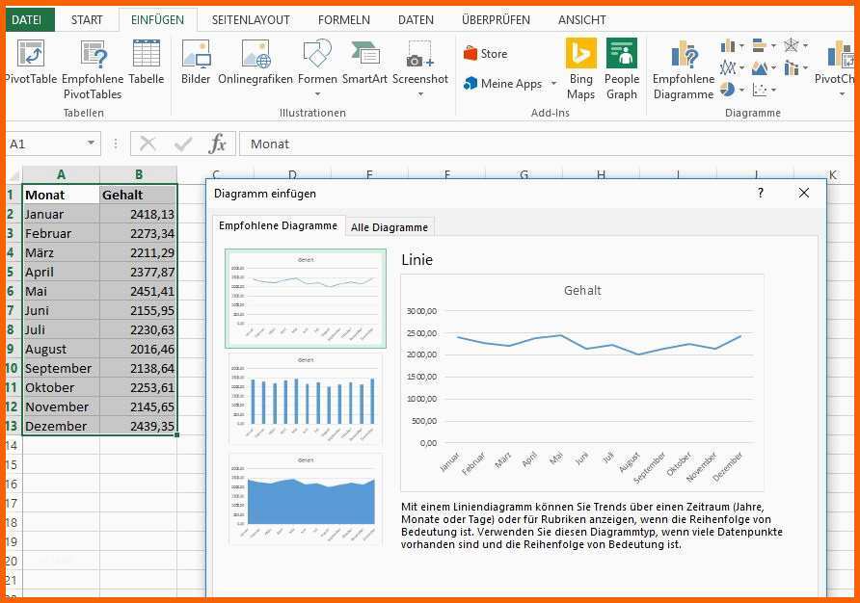
Task: Cancel formula bar entry with X
Action: (x=148, y=144)
